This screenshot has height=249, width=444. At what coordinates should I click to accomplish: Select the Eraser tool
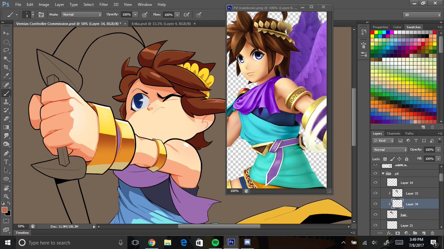(6, 119)
